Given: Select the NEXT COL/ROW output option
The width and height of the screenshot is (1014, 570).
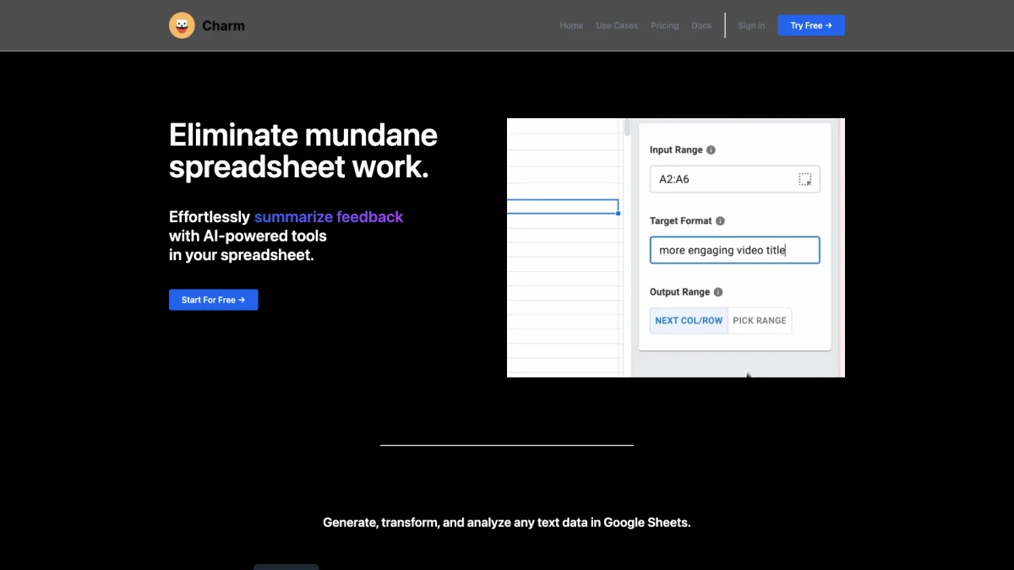Looking at the screenshot, I should pos(689,321).
